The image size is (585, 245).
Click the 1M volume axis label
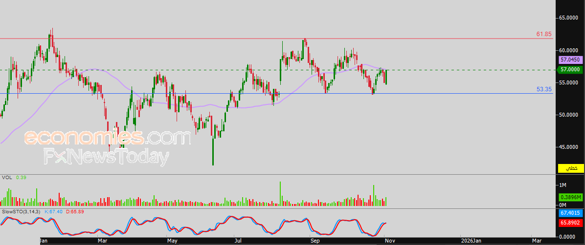tap(562, 185)
